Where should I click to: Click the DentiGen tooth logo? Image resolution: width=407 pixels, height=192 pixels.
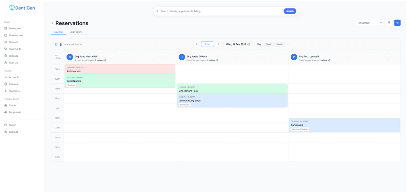tap(12, 8)
